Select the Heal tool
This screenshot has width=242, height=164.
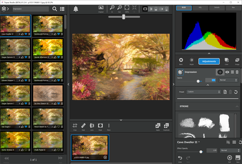coord(83,127)
